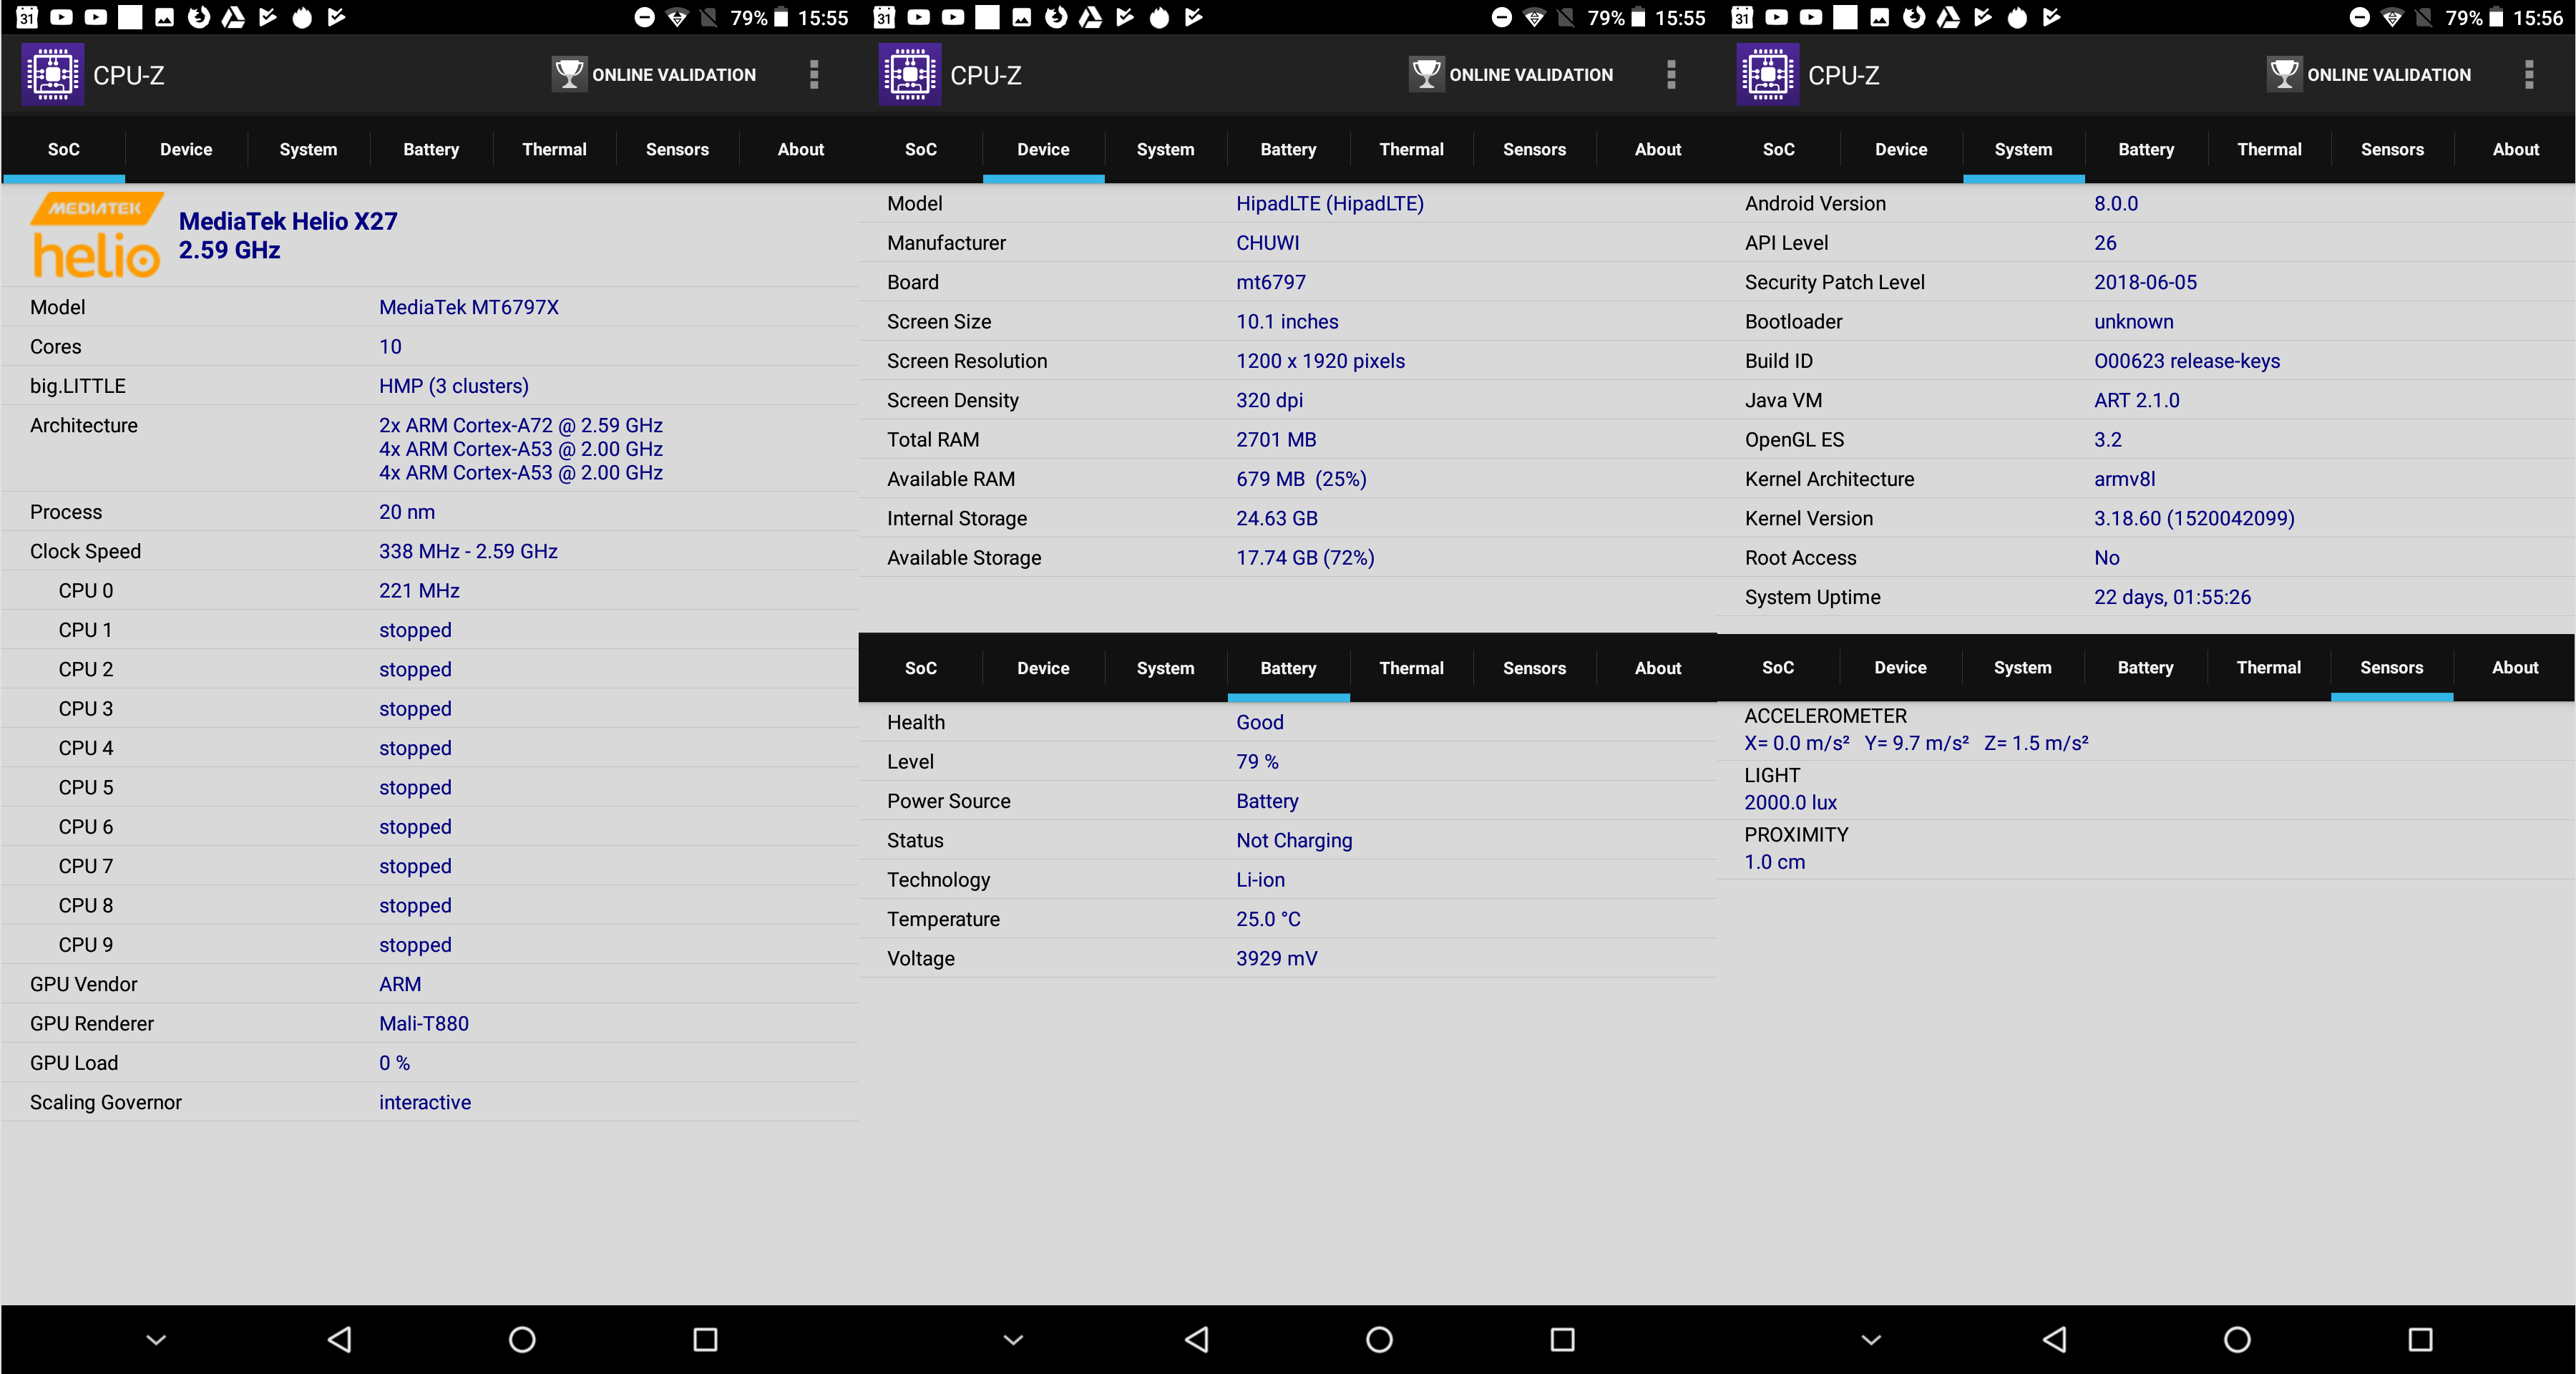Tap the HipadLTE (HipadLTE) model value

[1329, 203]
